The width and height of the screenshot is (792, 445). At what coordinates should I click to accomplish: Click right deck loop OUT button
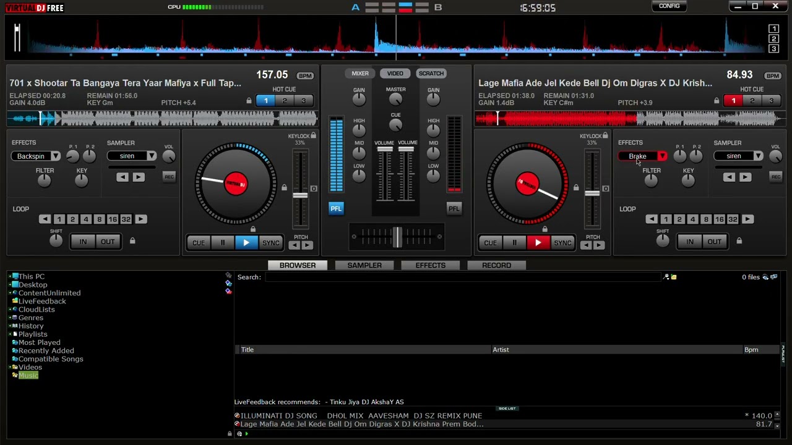point(714,242)
